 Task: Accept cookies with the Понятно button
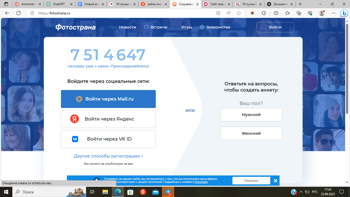click(x=251, y=181)
